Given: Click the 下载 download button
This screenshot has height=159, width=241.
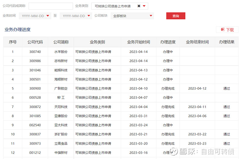Looking at the screenshot, I should 227,30.
